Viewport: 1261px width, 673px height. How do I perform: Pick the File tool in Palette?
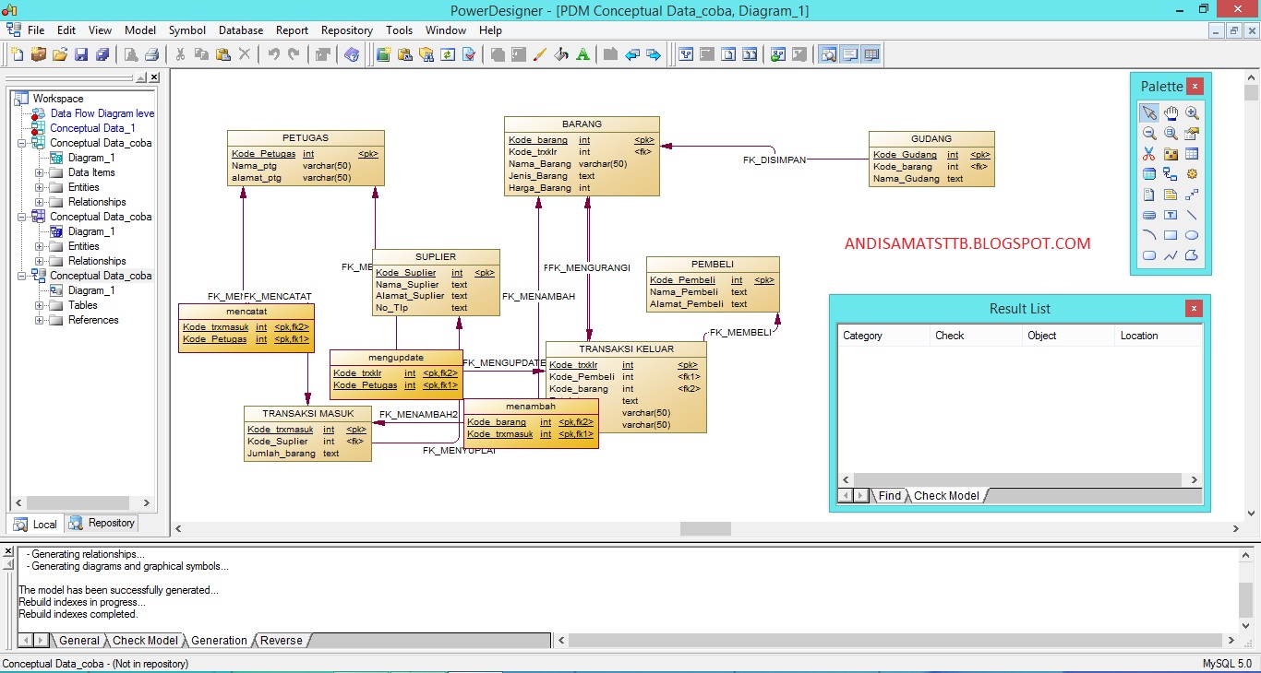[1149, 195]
